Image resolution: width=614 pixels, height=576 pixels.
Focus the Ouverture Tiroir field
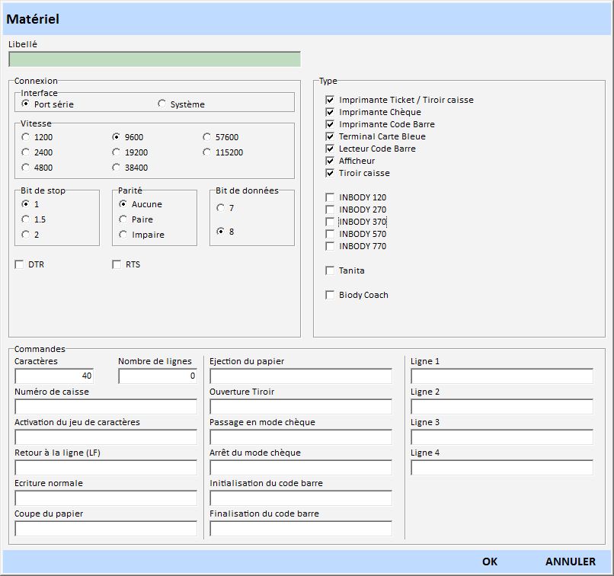pyautogui.click(x=301, y=406)
